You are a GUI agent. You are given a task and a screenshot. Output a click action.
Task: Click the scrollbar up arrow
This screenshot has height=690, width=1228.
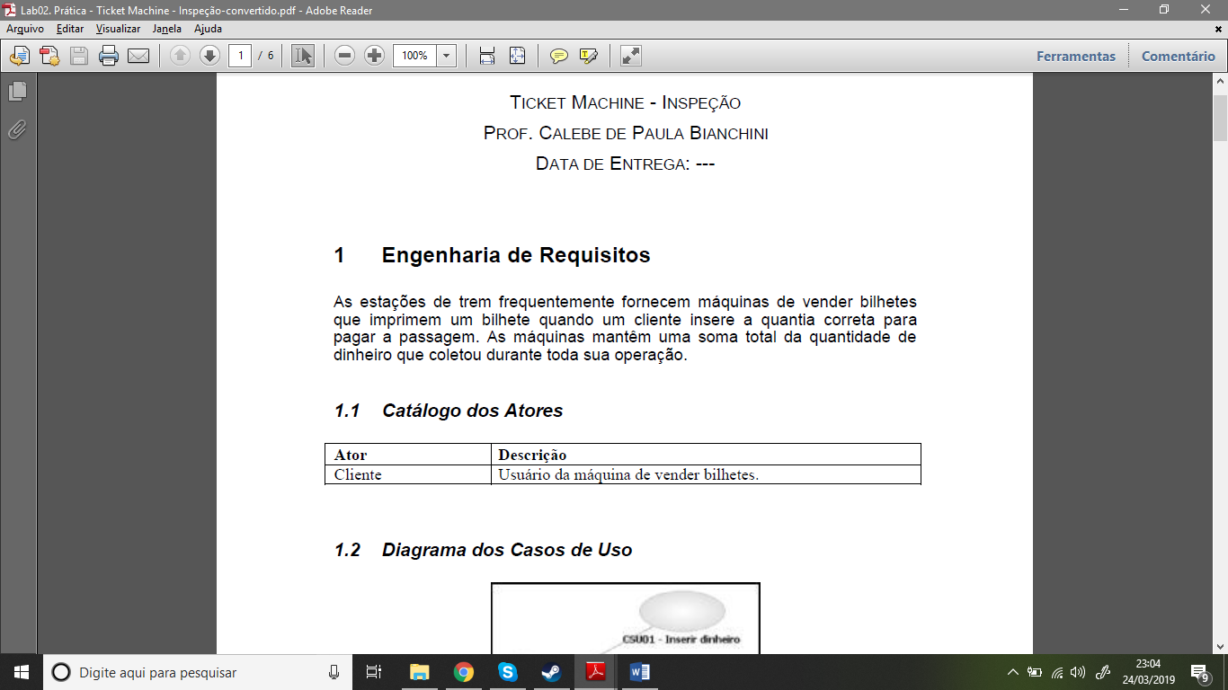[1220, 82]
